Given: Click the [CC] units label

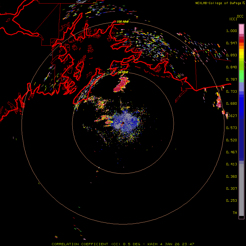Looking at the screenshot, I should 233,19.
